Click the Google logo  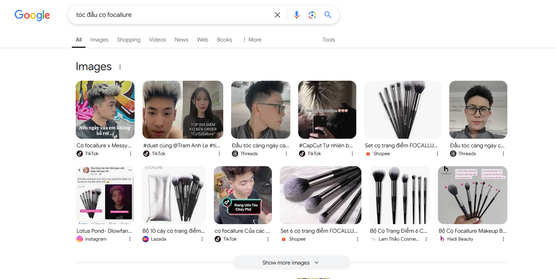[x=32, y=15]
